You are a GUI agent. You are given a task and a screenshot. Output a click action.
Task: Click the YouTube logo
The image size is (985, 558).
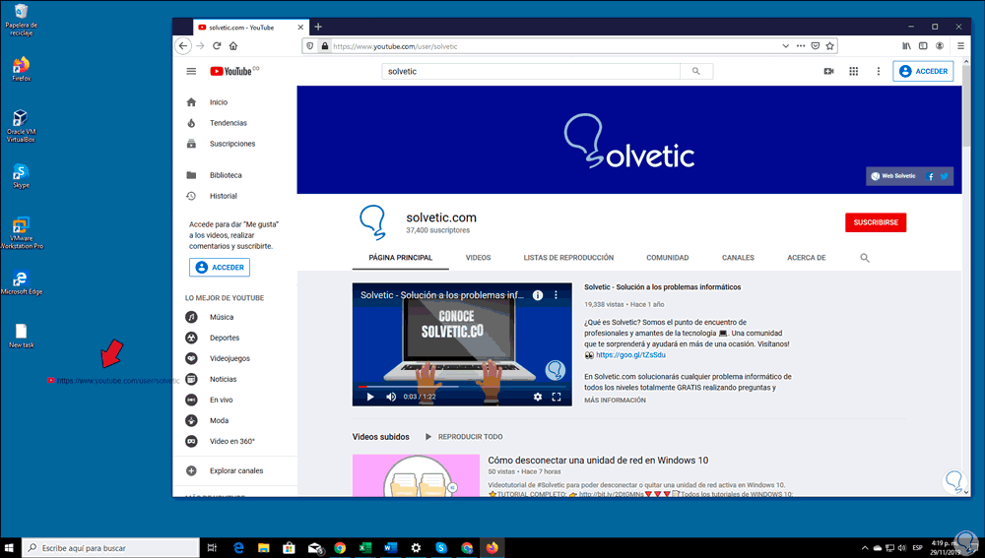234,71
